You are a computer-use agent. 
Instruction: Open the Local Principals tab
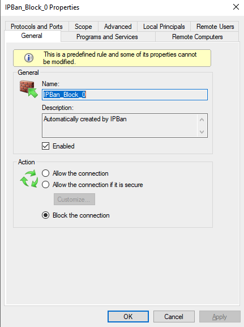coord(164,27)
